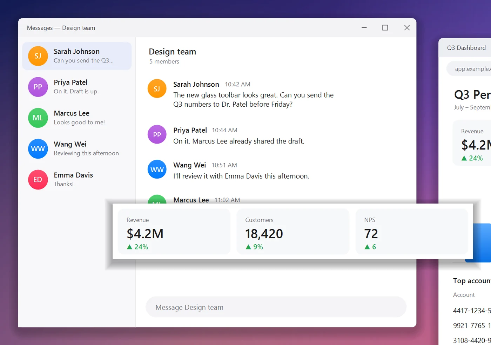Click the red ED avatar in sidebar
491x345 pixels.
(38, 179)
